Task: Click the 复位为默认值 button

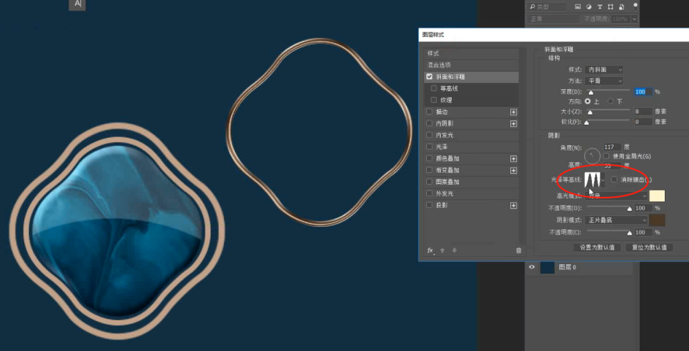Action: [649, 247]
